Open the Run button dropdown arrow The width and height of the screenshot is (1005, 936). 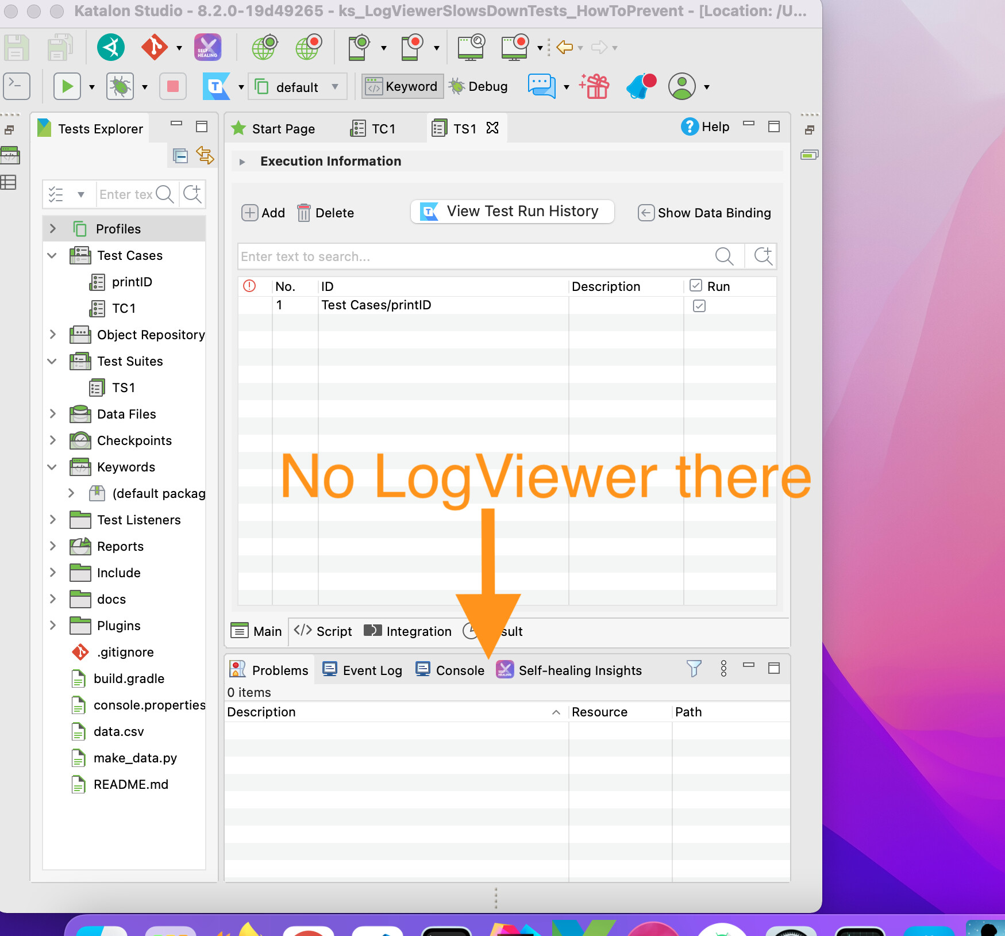click(x=92, y=87)
